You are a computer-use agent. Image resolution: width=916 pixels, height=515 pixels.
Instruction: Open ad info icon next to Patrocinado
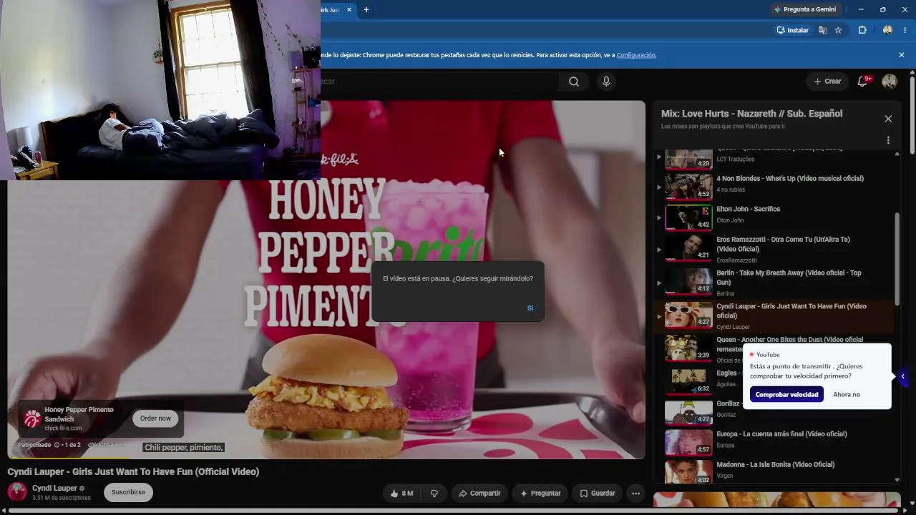(57, 445)
